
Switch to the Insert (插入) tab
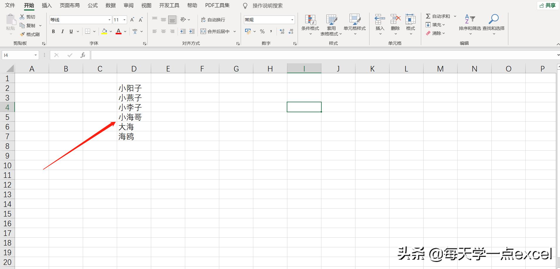point(47,5)
